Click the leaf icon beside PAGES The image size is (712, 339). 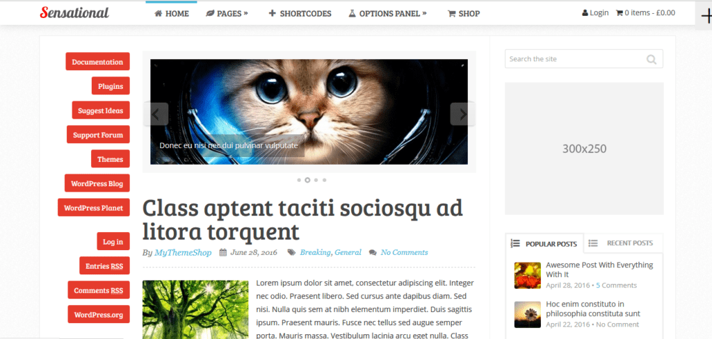tap(210, 14)
